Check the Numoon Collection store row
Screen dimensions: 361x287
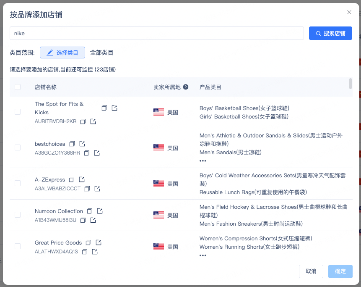pyautogui.click(x=18, y=215)
